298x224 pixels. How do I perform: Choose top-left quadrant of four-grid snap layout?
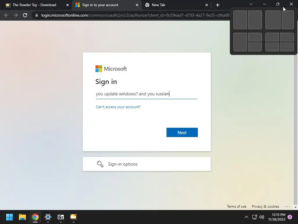point(272,37)
